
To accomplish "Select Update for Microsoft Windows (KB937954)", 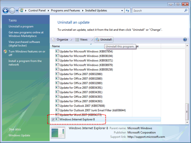I will click(84, 52).
